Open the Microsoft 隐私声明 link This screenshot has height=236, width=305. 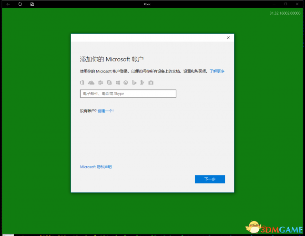(96, 167)
